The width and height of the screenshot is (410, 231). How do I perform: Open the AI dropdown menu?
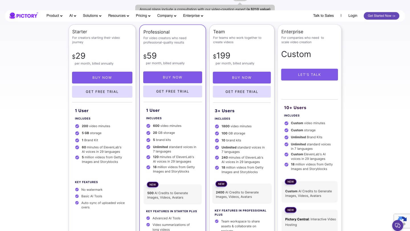[73, 16]
